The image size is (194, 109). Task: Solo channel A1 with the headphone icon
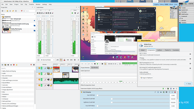40,13
